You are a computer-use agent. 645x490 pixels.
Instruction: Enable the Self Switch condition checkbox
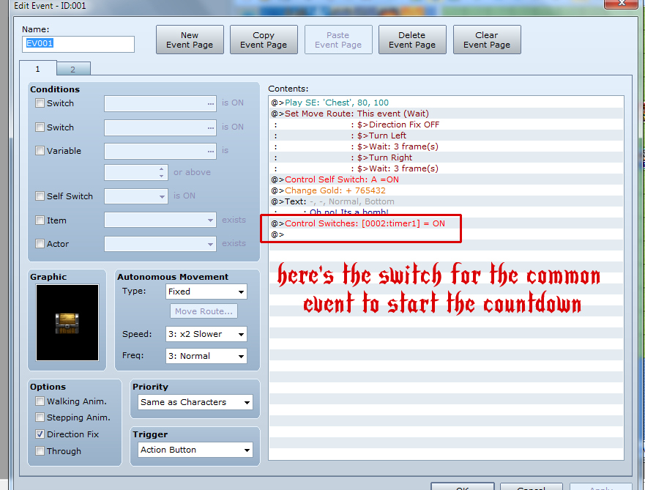click(x=40, y=196)
